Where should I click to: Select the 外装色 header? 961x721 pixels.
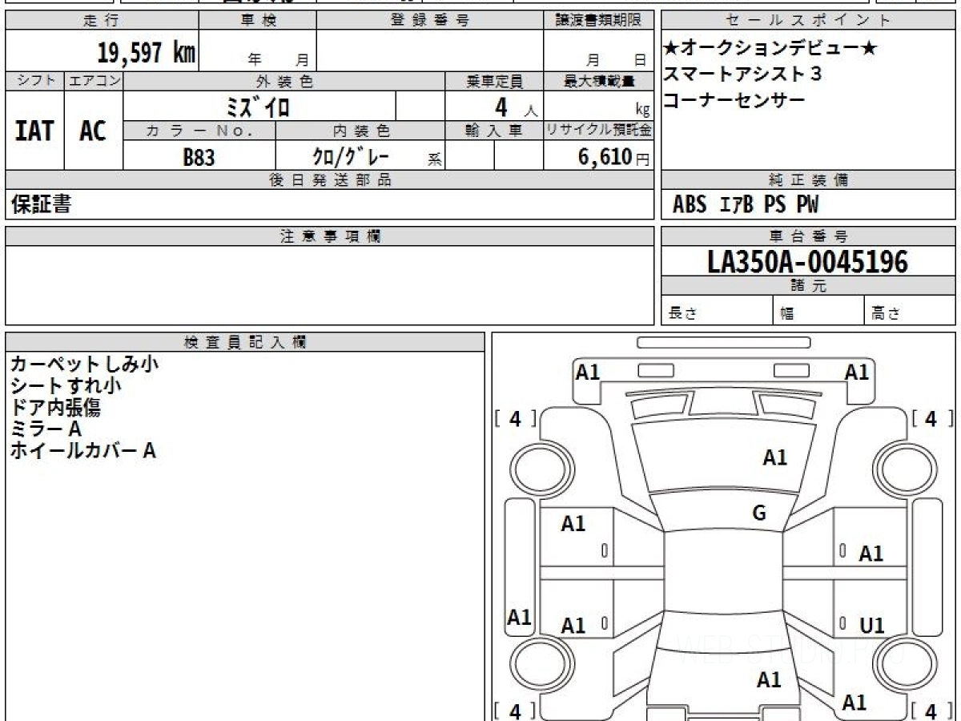pos(284,81)
